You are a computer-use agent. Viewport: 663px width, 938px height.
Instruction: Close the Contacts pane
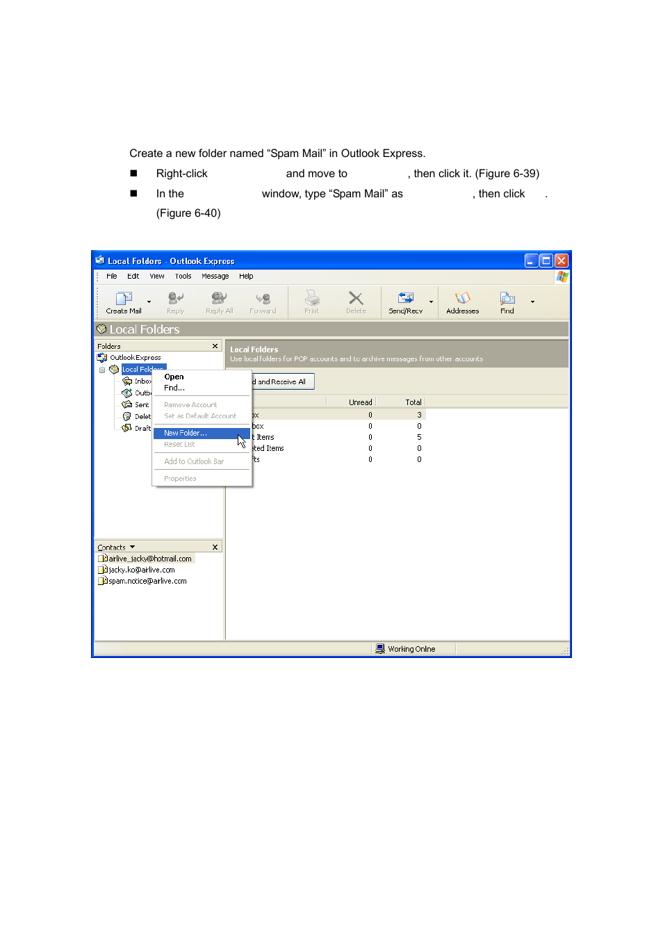[x=215, y=548]
